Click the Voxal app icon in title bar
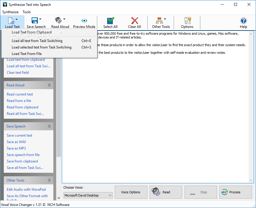This screenshot has height=208, width=256. (5, 4)
